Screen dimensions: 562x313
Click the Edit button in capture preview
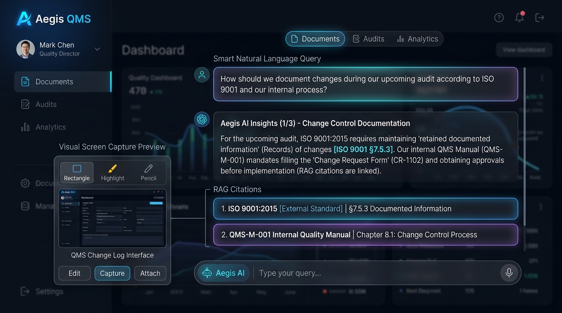(74, 273)
